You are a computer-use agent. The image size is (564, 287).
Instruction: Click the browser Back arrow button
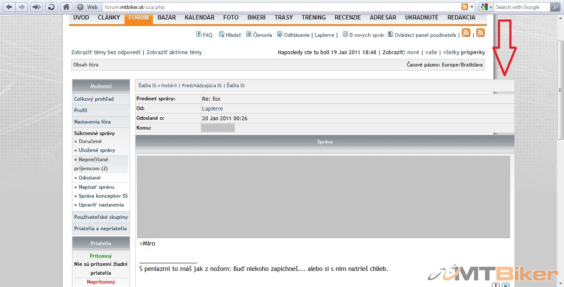point(9,7)
